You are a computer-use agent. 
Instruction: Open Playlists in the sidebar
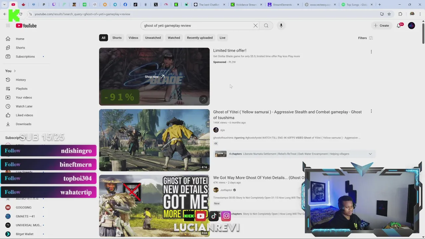pos(22,89)
